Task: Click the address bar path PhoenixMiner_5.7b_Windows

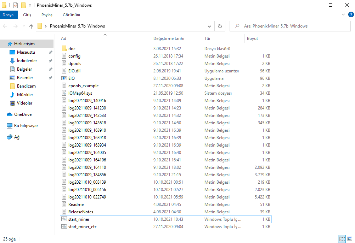Action: 78,26
